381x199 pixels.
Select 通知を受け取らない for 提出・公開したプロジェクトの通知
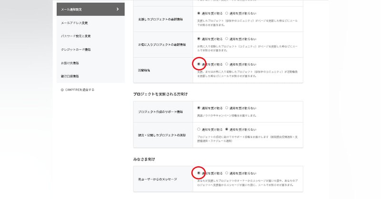pyautogui.click(x=227, y=130)
